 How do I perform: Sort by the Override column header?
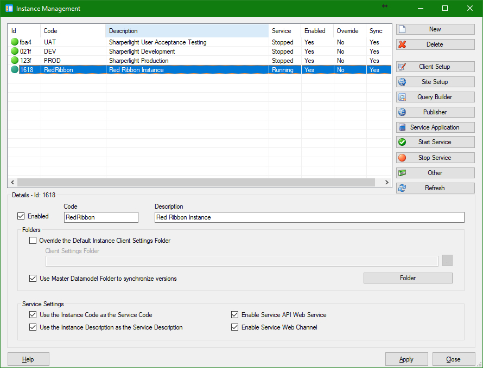(x=350, y=31)
